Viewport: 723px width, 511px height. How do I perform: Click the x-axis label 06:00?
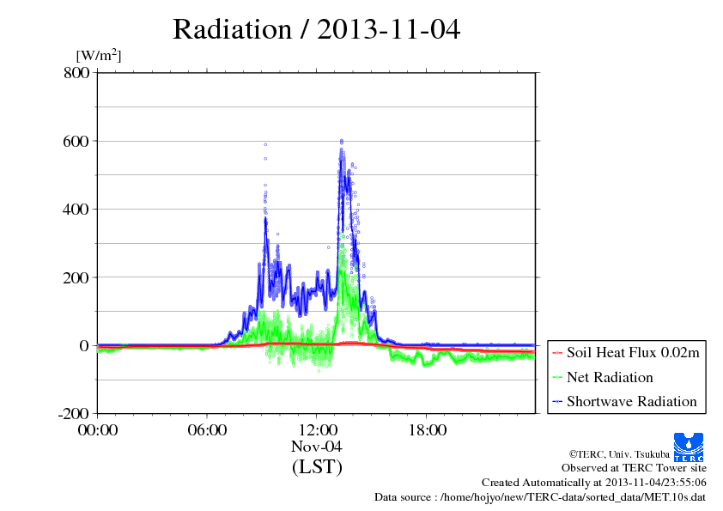pyautogui.click(x=207, y=430)
